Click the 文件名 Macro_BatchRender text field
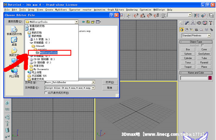The height and width of the screenshot is (140, 216). click(68, 82)
